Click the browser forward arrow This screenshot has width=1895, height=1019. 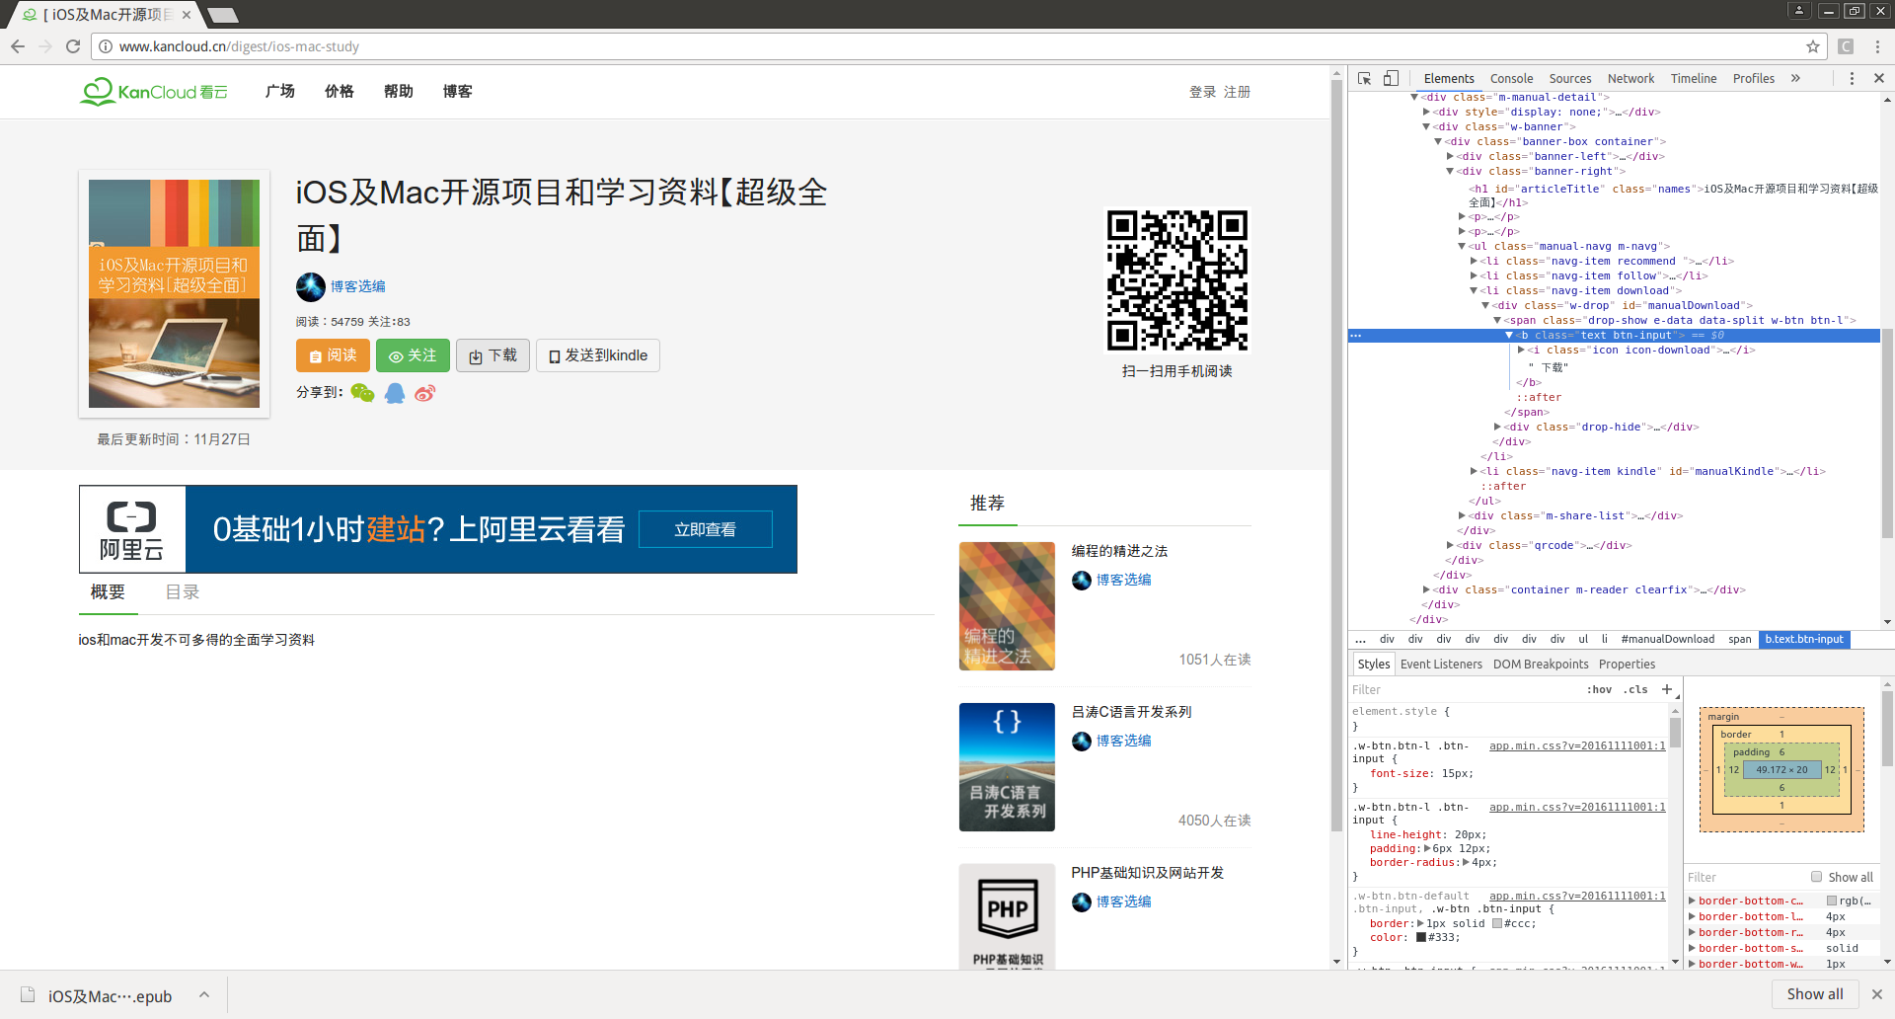pos(45,46)
